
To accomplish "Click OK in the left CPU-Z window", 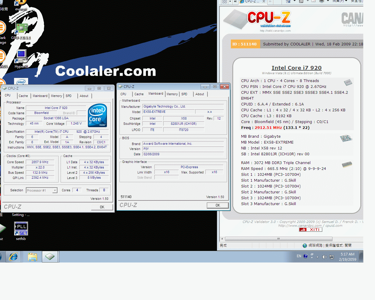I will click(102, 207).
